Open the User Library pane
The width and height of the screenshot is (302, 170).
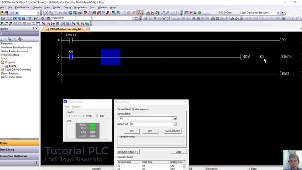(19, 150)
